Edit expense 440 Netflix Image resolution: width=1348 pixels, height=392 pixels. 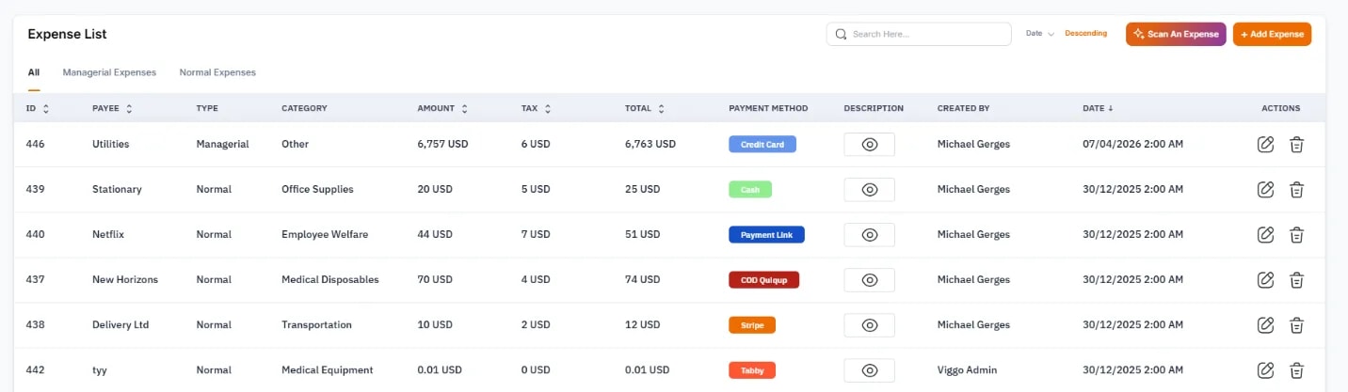click(x=1266, y=235)
